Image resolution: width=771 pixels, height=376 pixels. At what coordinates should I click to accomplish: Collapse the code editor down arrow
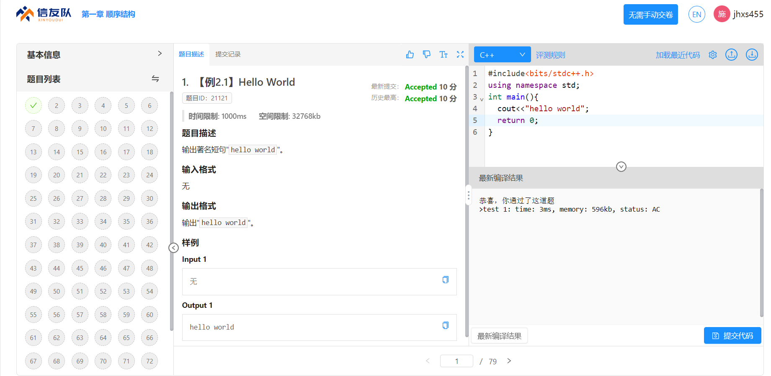tap(621, 167)
